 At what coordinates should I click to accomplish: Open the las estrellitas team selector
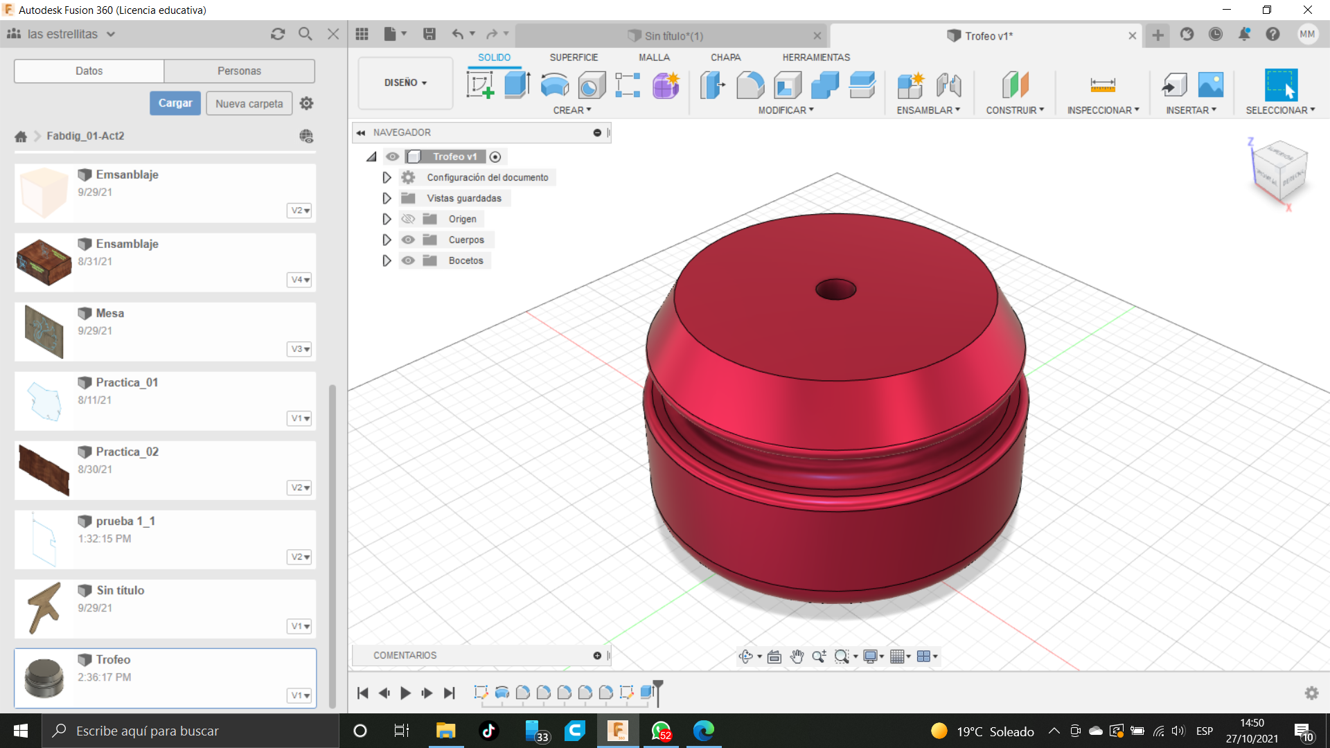(x=62, y=34)
